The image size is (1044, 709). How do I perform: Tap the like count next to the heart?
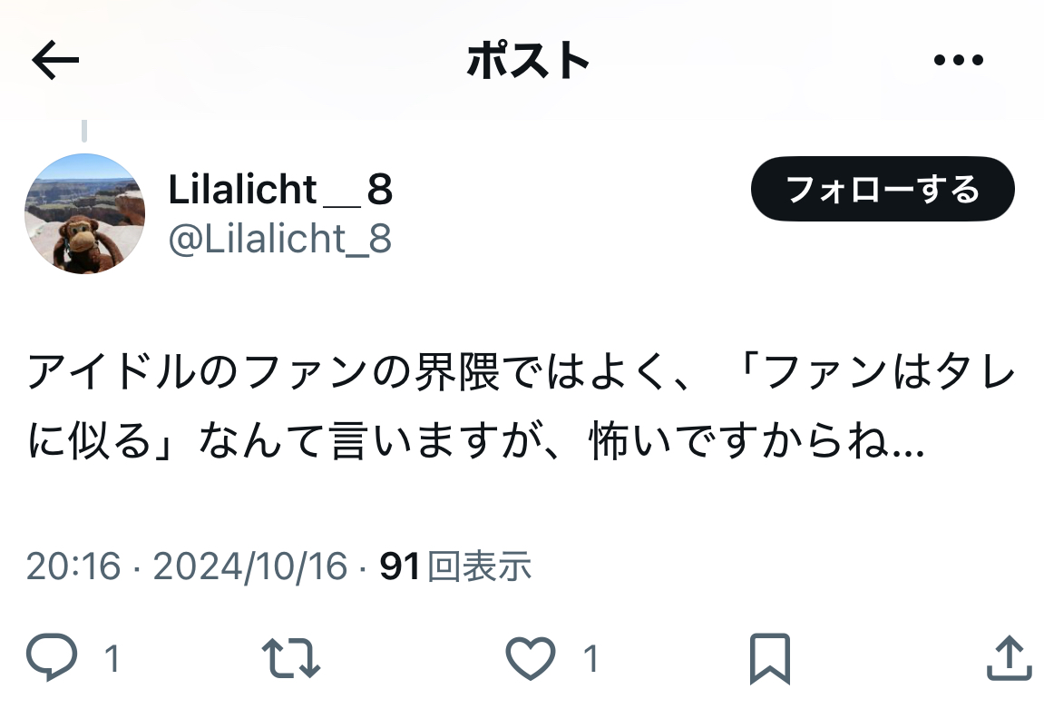point(590,658)
